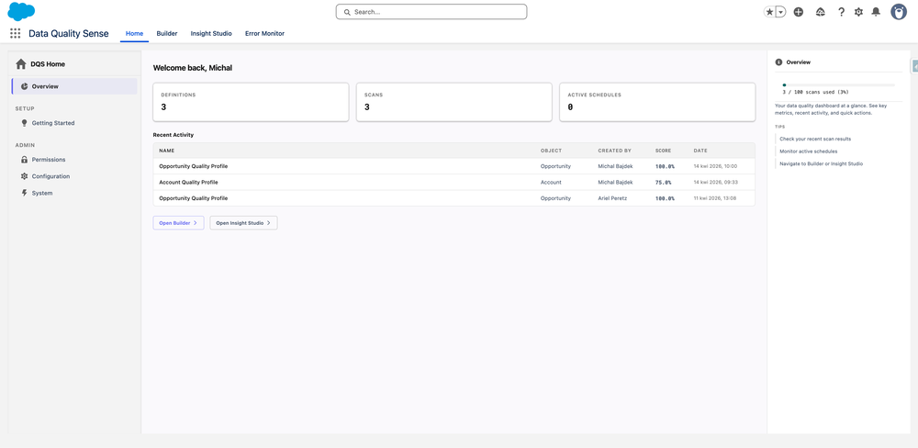Click the Created By column header
918x448 pixels.
point(615,151)
